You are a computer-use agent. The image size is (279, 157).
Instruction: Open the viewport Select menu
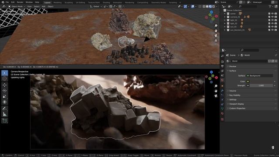pyautogui.click(x=37, y=7)
